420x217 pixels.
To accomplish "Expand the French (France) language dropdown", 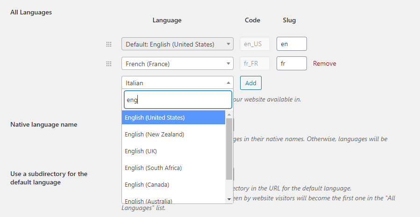I will [178, 63].
